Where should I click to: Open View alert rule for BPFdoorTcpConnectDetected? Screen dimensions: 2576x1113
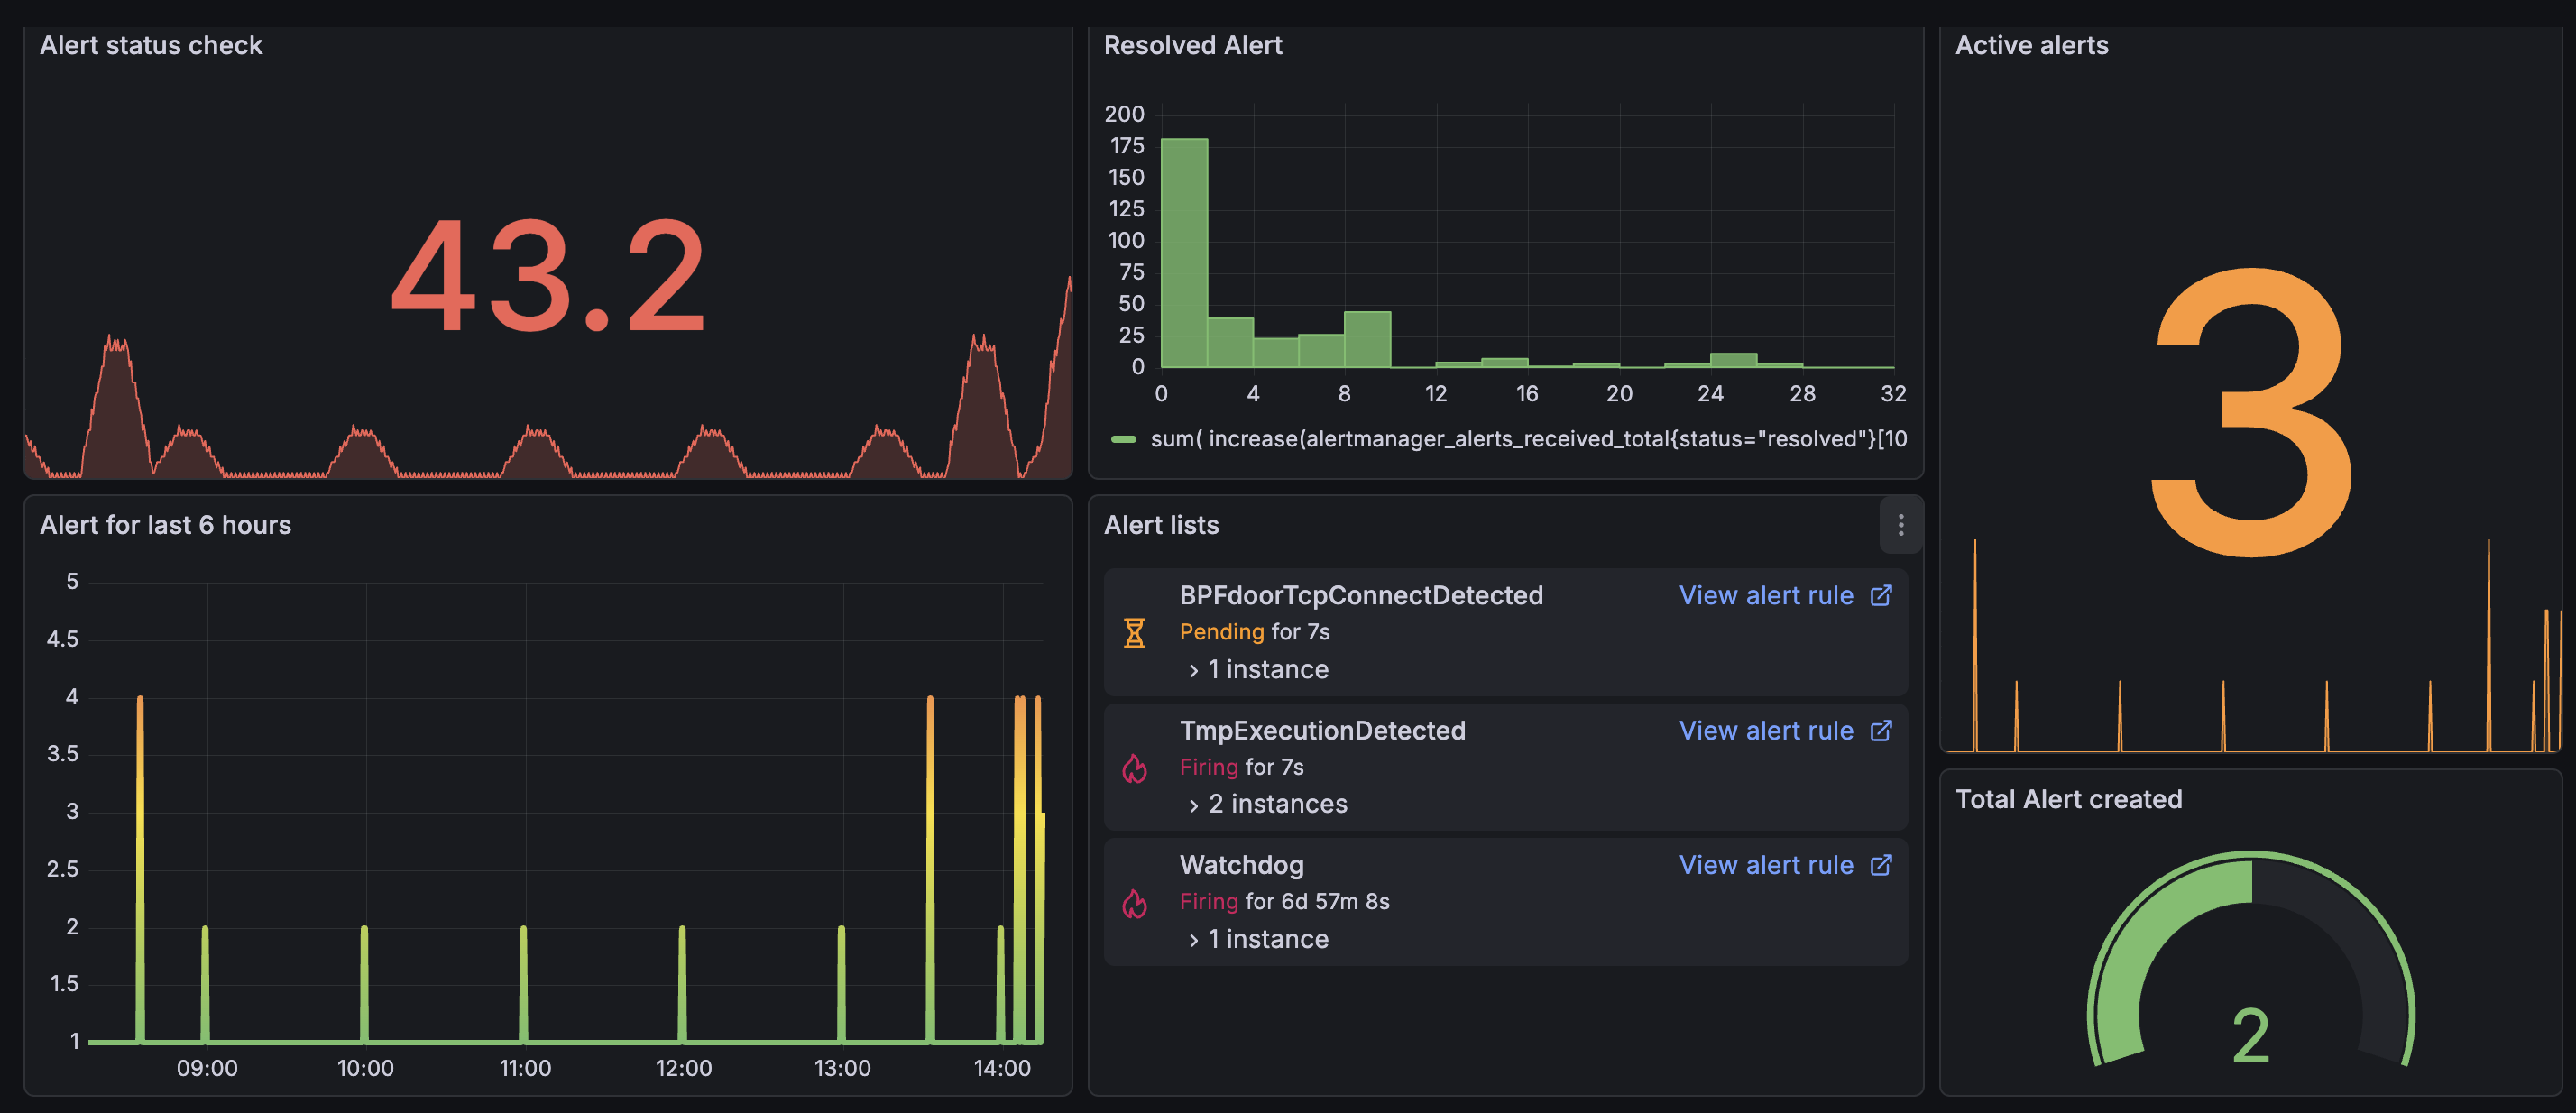pos(1765,596)
